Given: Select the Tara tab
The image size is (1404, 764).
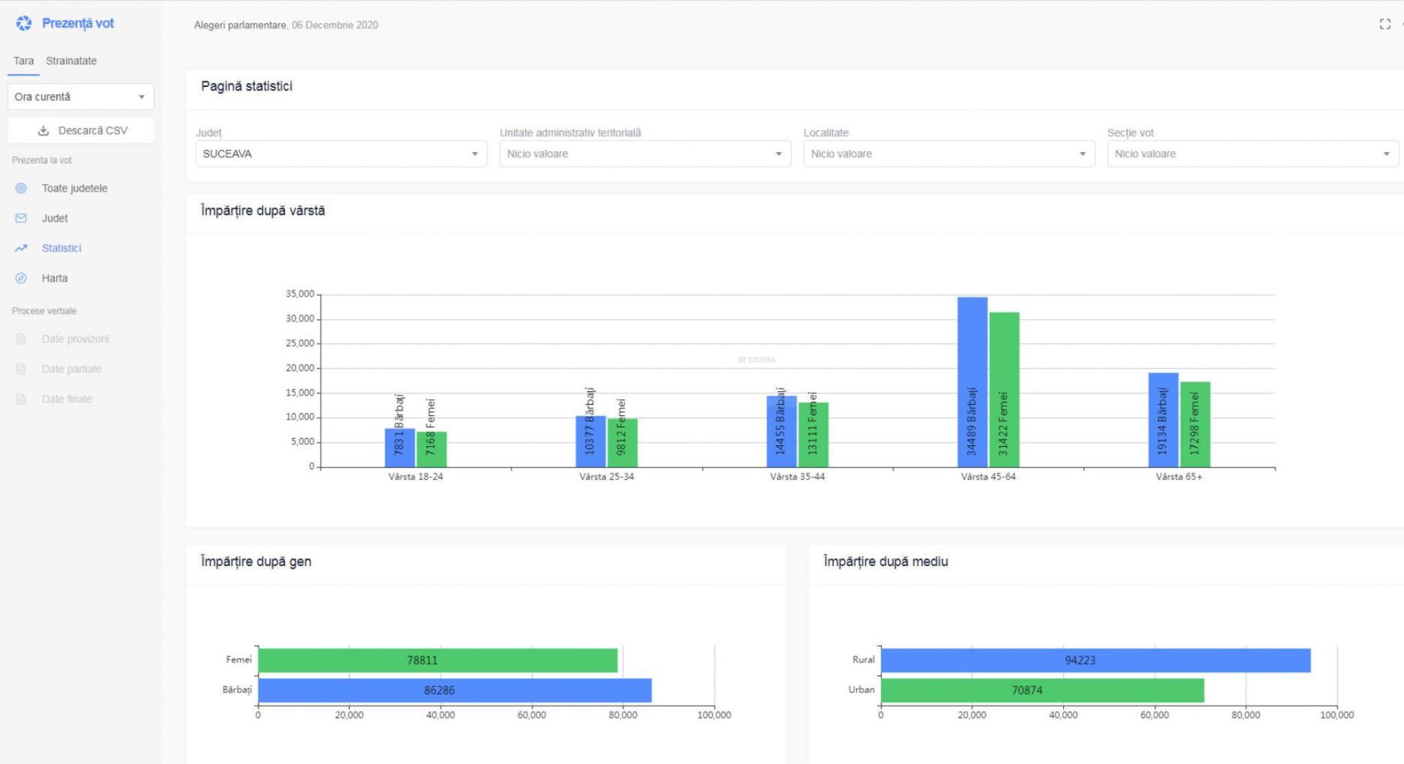Looking at the screenshot, I should tap(23, 61).
